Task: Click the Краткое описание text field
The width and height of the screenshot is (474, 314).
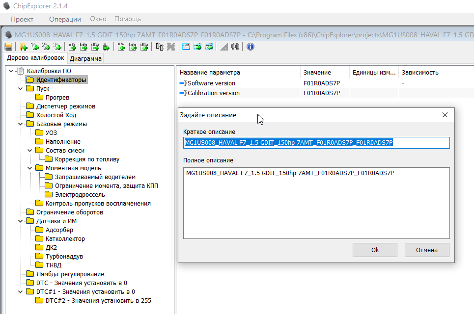Action: [x=316, y=143]
